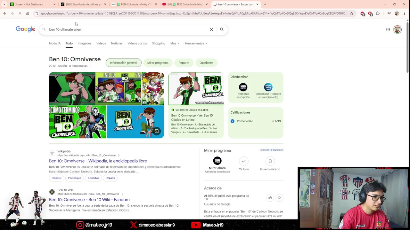Open options dots next to Wikipedia result URL
Screen dimensions: 410x230
point(119,155)
